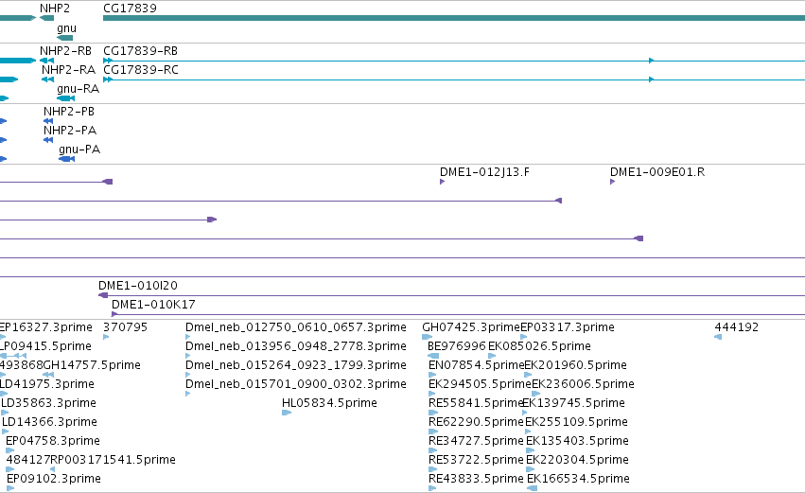
Task: Click the BE976996 EST label
Action: click(456, 346)
